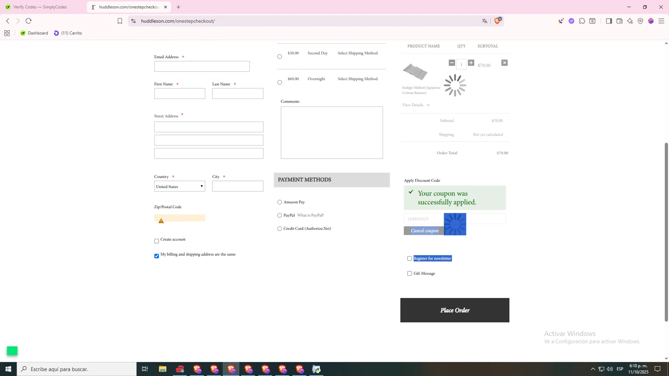The image size is (669, 376).
Task: Open a new browser tab
Action: [178, 7]
